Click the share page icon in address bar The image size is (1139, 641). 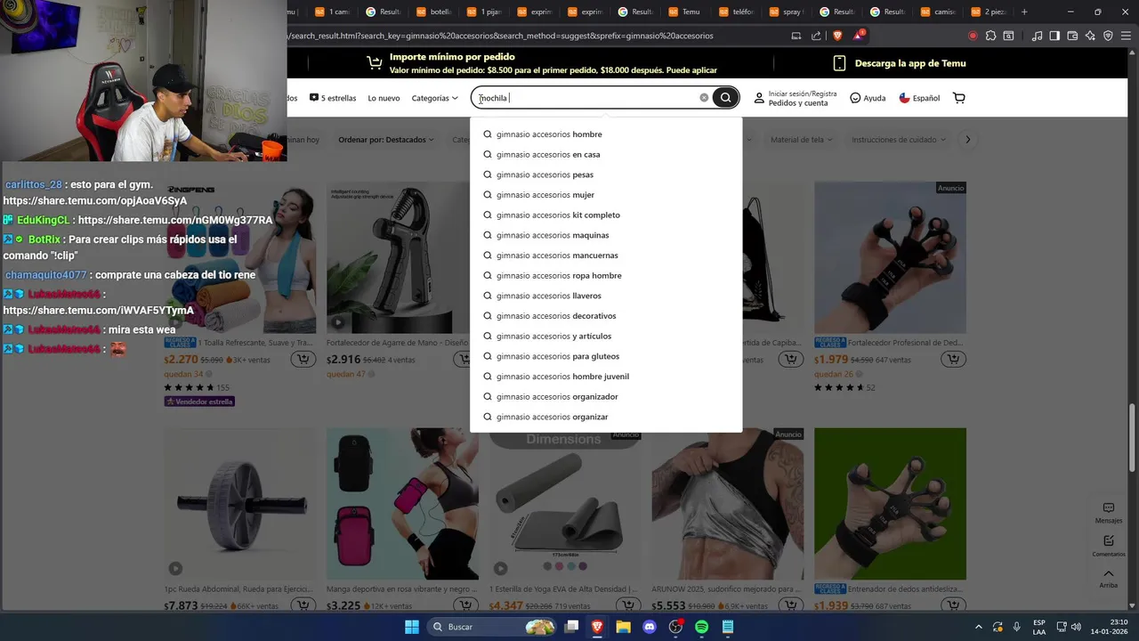point(816,36)
